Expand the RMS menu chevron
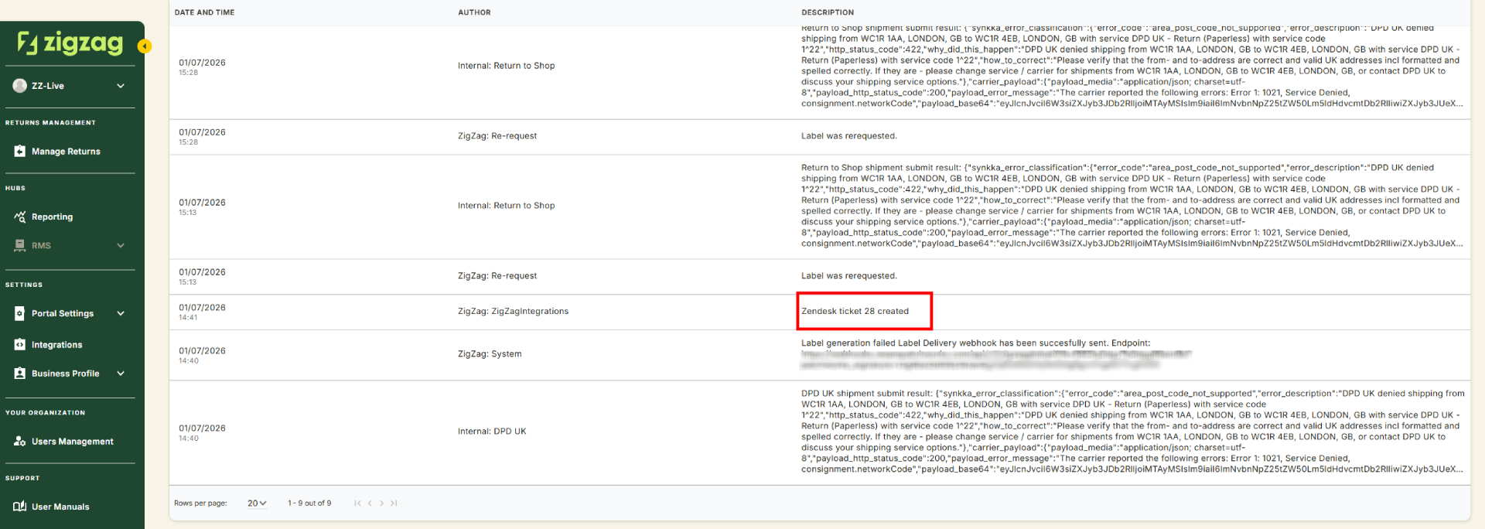 click(121, 245)
